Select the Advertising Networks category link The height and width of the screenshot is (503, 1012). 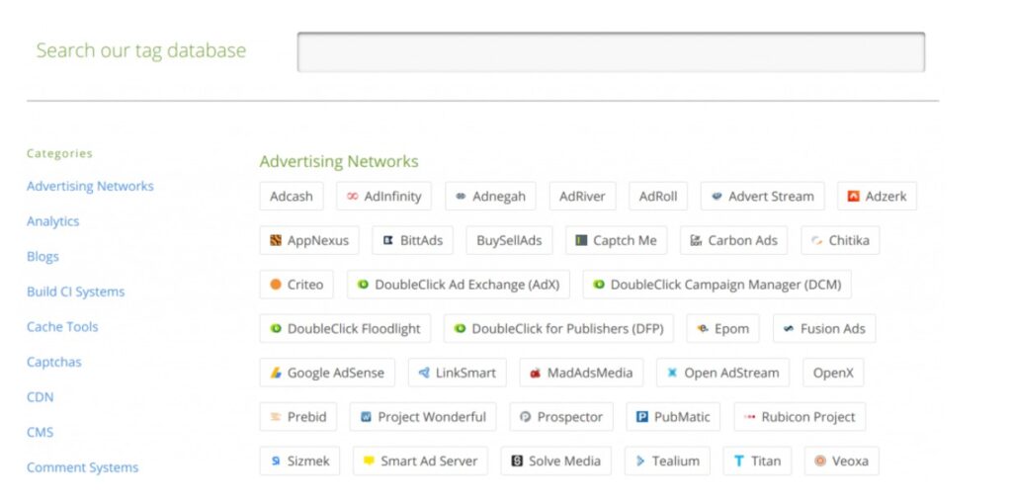tap(90, 186)
